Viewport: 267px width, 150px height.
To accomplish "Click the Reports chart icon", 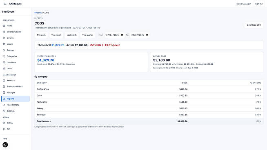I will (x=4, y=99).
